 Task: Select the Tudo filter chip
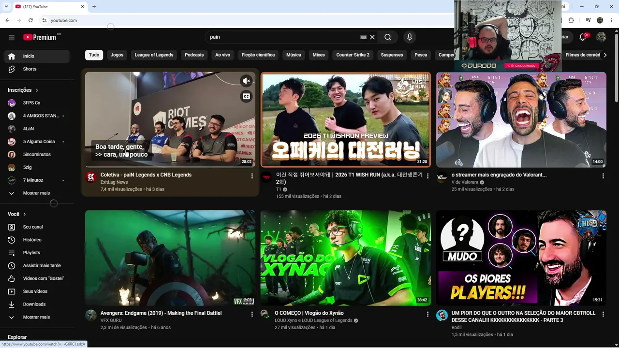coord(94,55)
